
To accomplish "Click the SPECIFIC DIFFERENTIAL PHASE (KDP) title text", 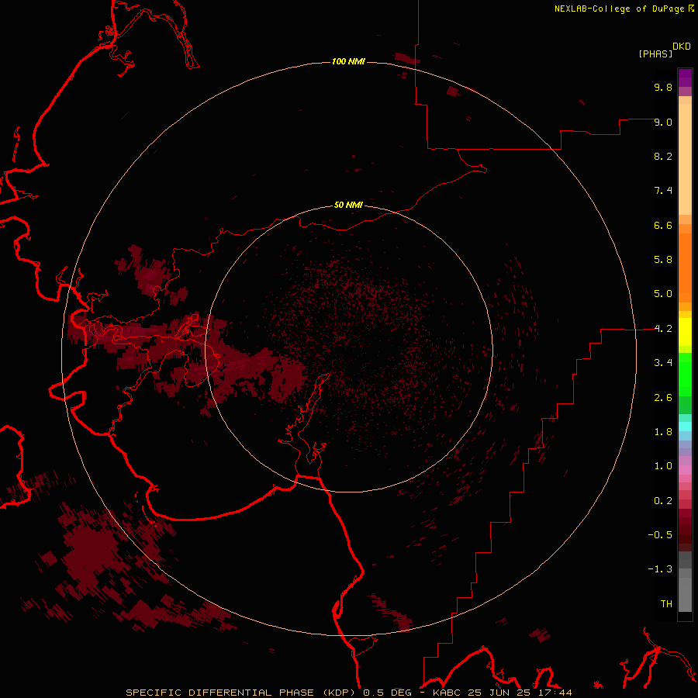I will 243,693.
